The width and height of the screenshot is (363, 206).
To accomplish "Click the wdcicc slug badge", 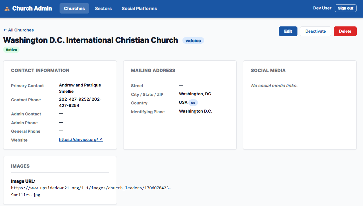I will [x=193, y=41].
